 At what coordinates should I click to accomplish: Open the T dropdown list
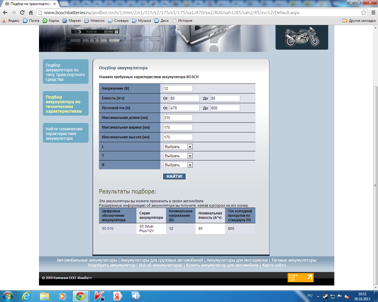pyautogui.click(x=178, y=156)
